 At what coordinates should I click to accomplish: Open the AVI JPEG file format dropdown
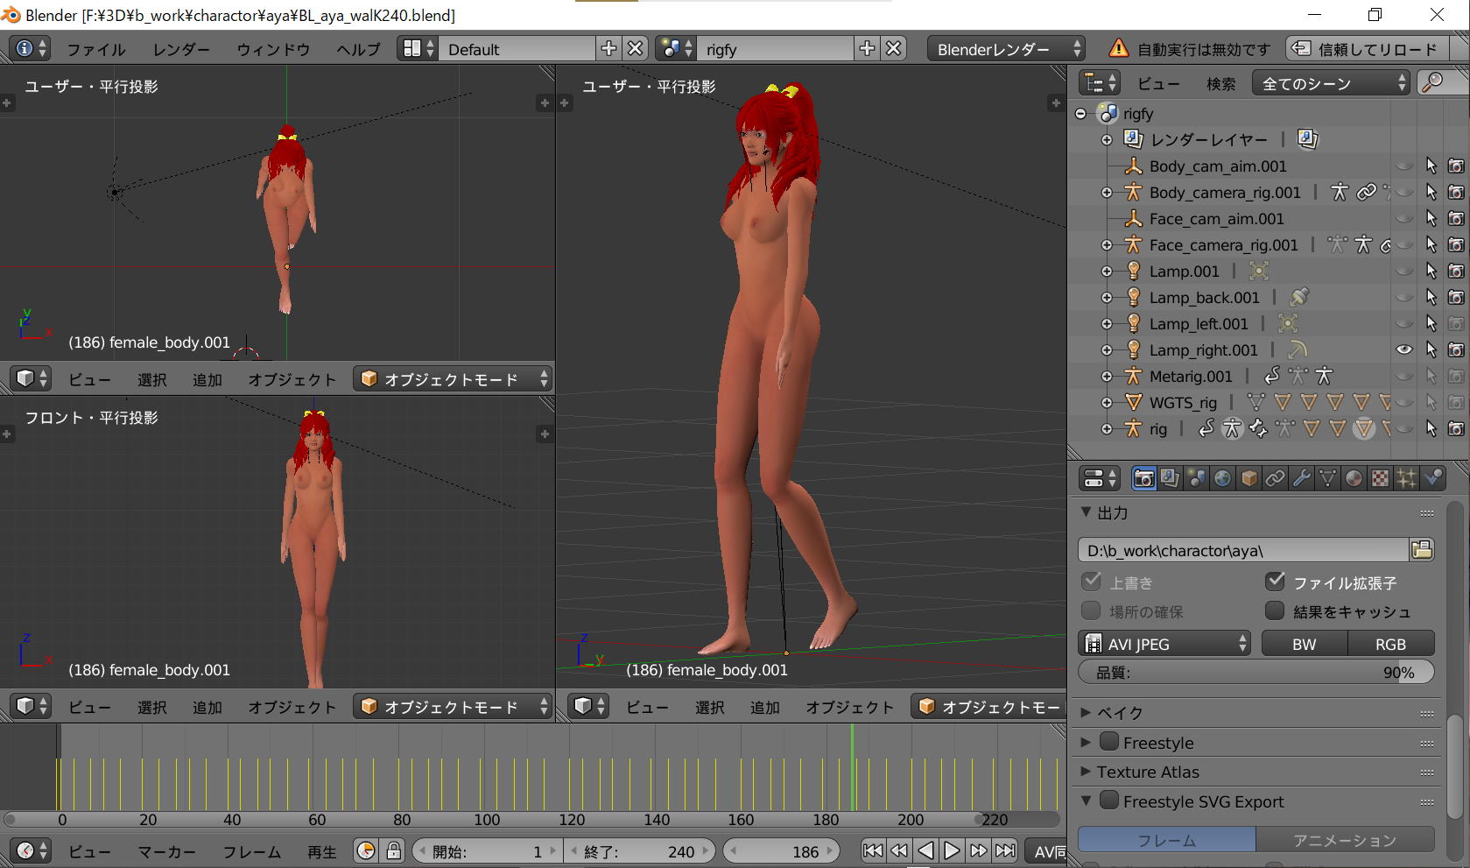click(x=1164, y=644)
